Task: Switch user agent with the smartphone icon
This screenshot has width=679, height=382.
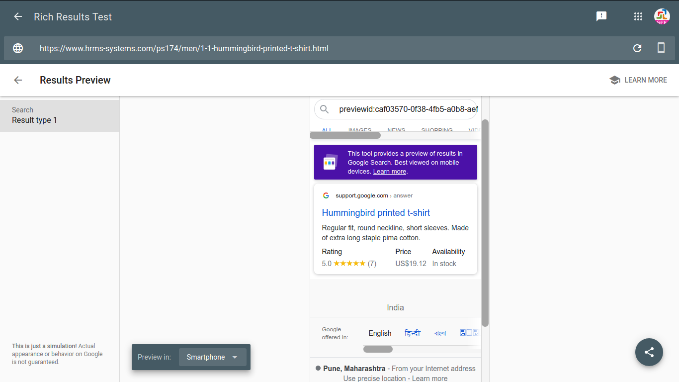Action: tap(661, 48)
